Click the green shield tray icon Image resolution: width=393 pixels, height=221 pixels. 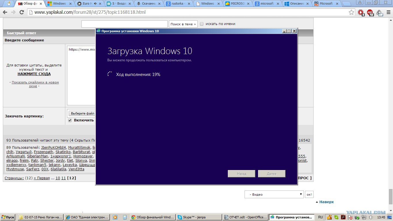[336, 217]
